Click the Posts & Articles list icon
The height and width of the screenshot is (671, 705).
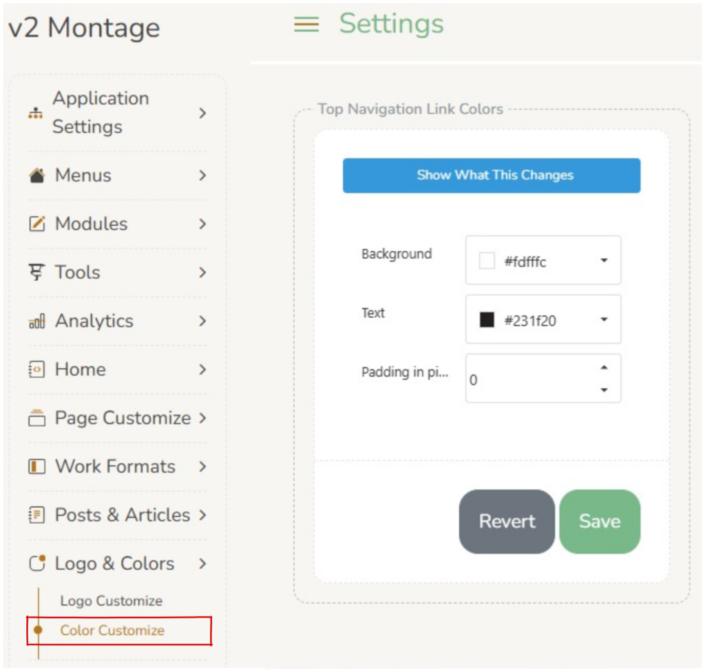pyautogui.click(x=36, y=515)
